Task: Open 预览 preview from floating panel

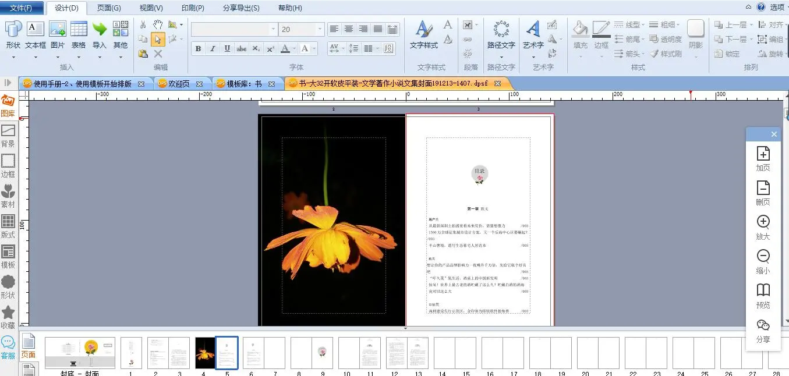Action: pos(763,296)
